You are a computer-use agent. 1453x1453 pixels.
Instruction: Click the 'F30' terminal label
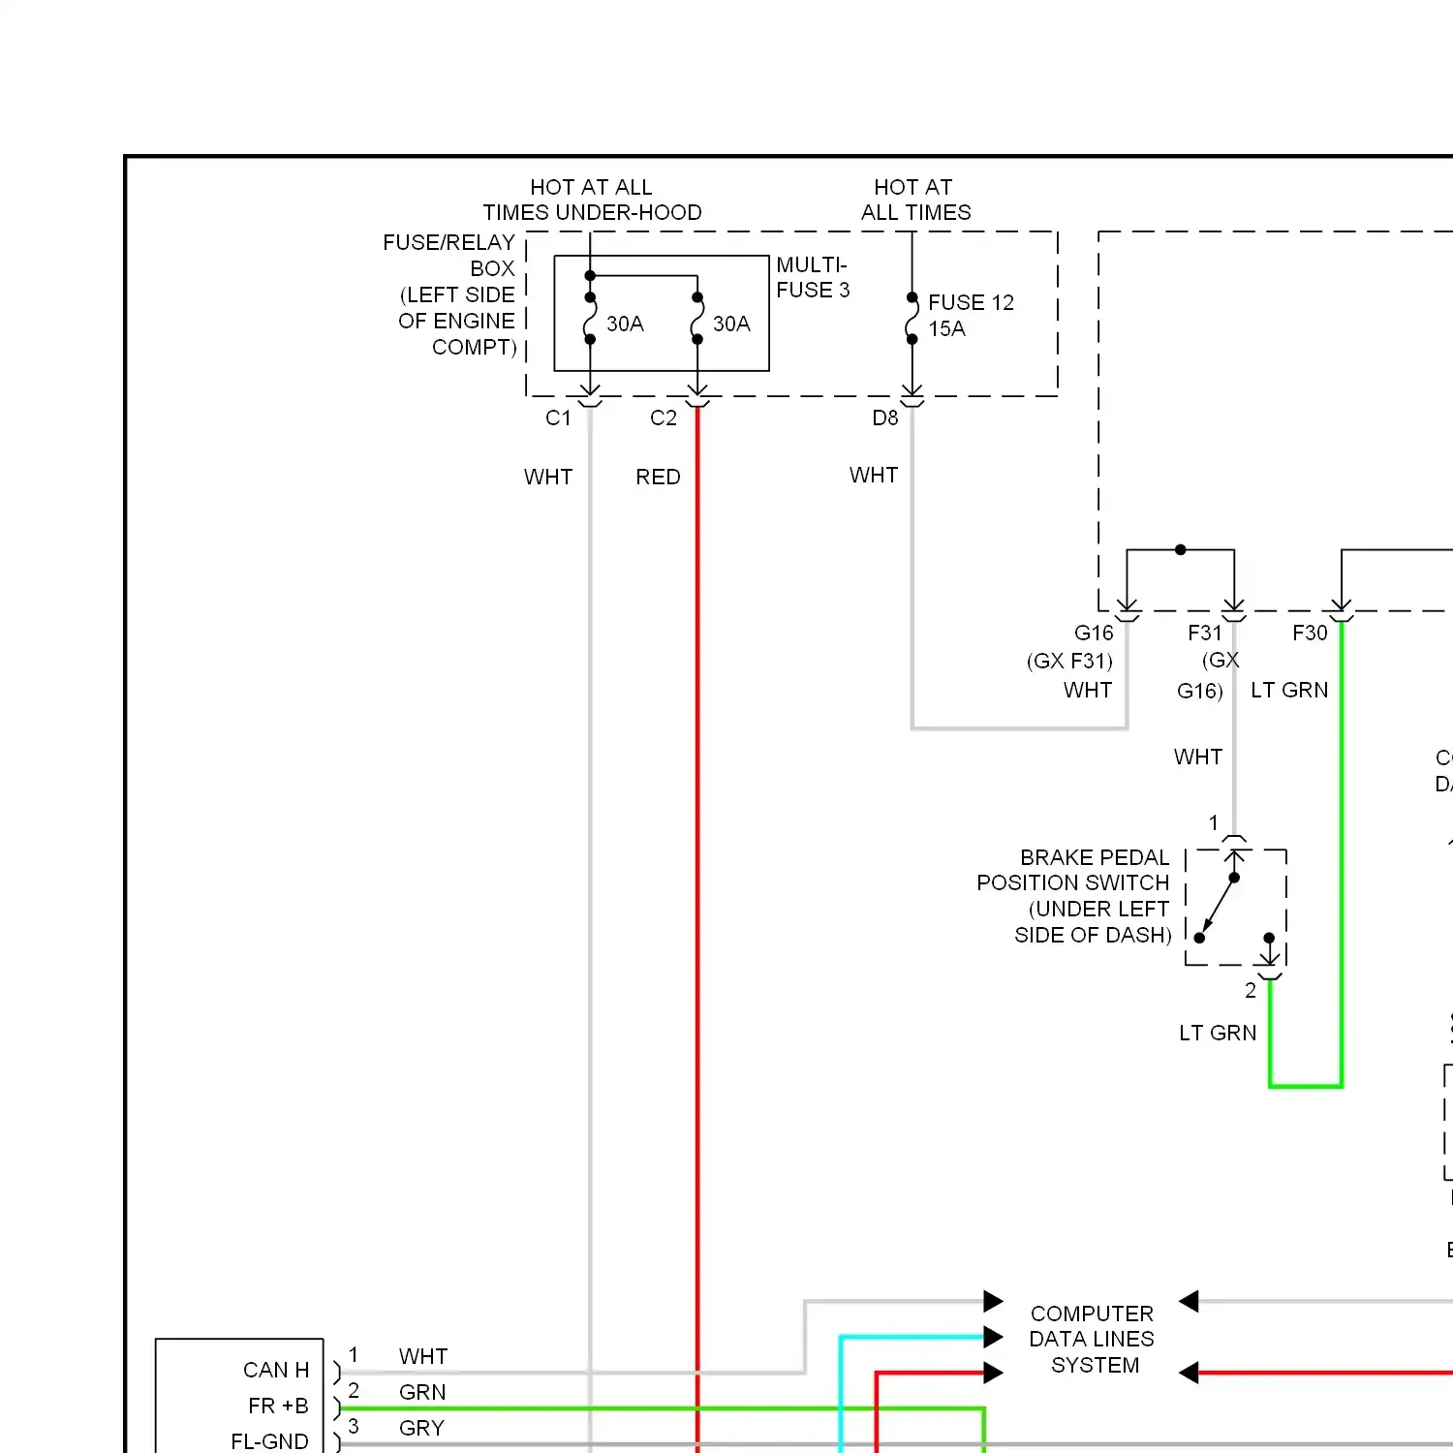click(1310, 634)
